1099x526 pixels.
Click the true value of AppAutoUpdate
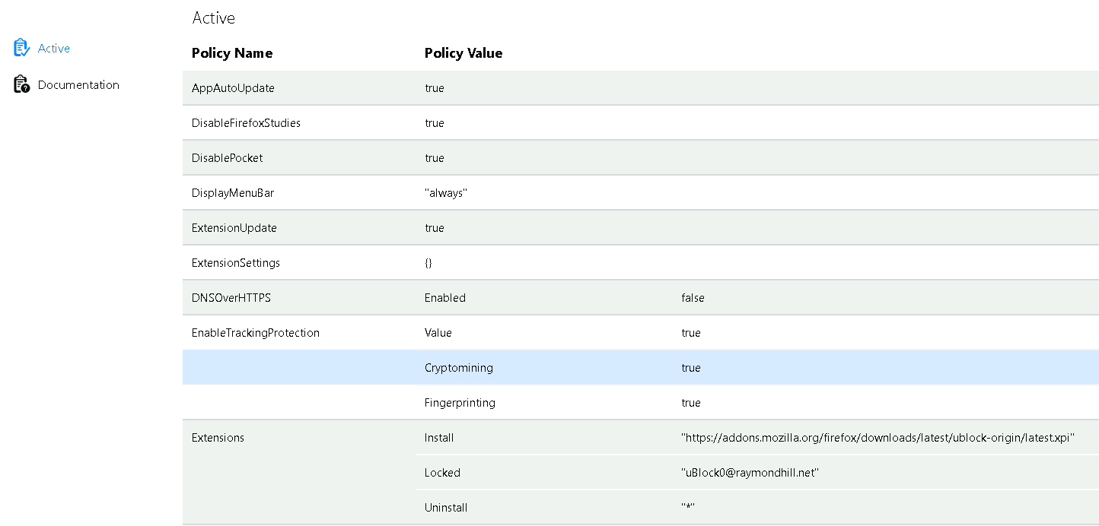pyautogui.click(x=435, y=88)
